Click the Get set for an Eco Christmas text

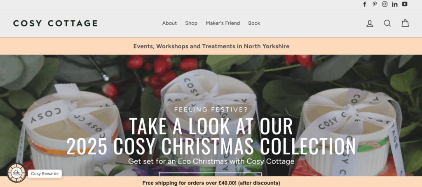[x=211, y=161]
